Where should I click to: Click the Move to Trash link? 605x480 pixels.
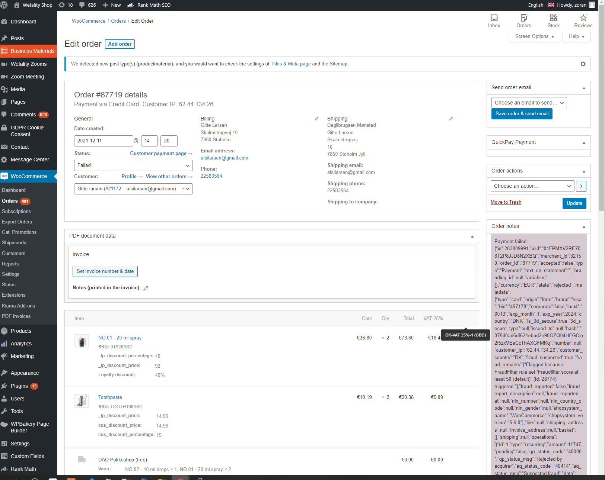(x=506, y=202)
